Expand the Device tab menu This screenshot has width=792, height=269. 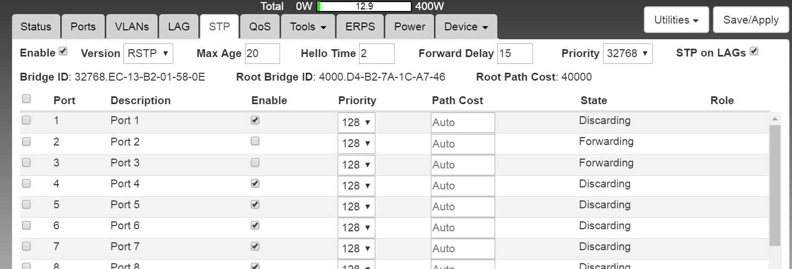click(x=466, y=27)
